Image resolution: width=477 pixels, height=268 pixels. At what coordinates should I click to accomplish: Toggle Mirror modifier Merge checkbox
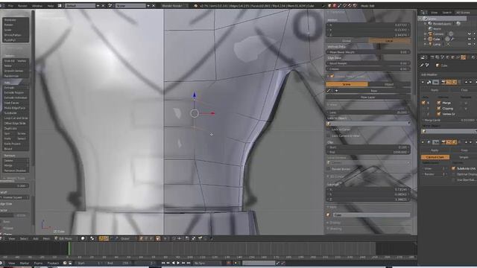click(x=439, y=103)
